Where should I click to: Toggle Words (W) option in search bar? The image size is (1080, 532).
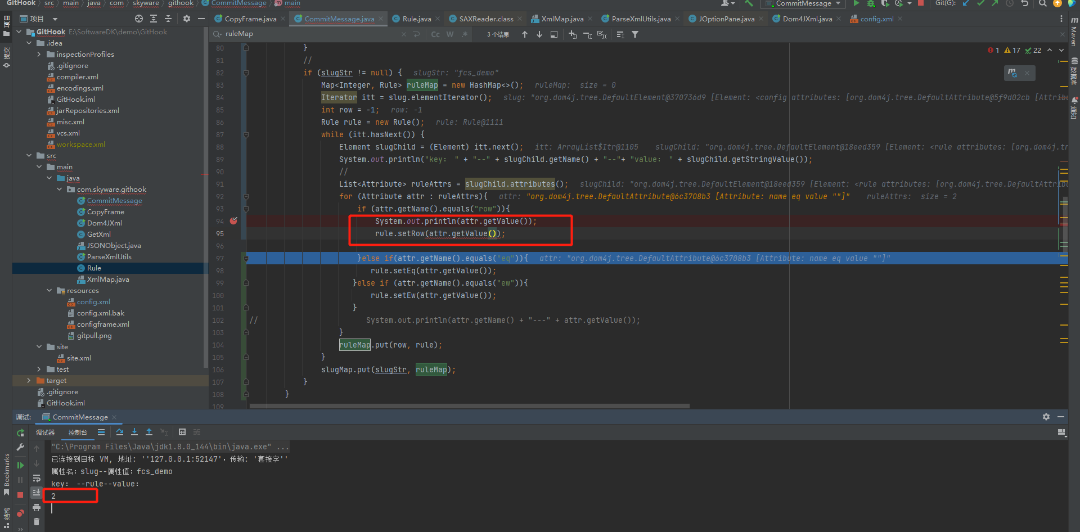tap(450, 34)
